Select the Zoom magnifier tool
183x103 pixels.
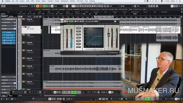(90, 6)
